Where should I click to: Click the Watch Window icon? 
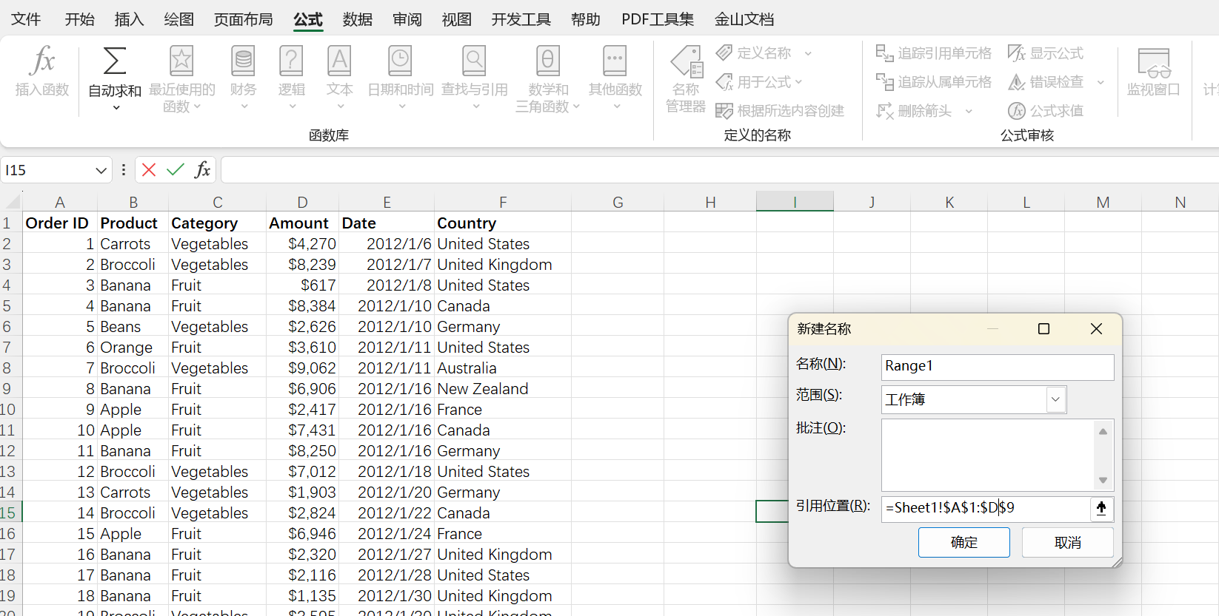(x=1153, y=64)
